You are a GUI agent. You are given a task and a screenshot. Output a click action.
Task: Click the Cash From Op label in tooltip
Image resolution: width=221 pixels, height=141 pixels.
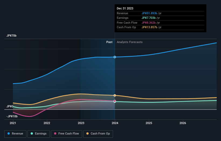click(126, 27)
